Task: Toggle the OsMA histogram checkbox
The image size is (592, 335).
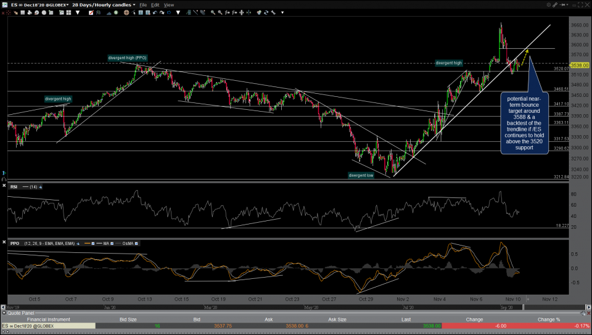Action: click(x=136, y=244)
